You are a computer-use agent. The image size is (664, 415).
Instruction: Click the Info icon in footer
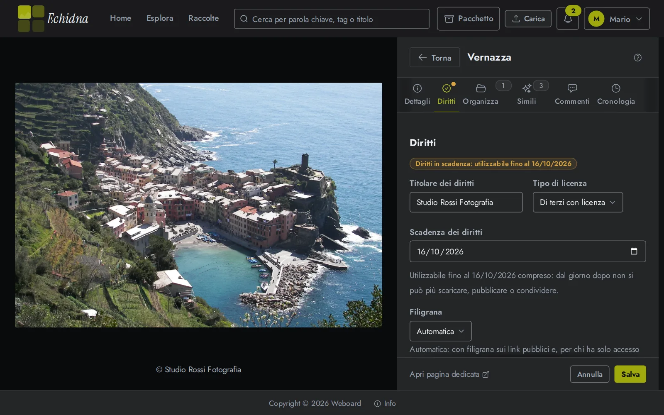377,403
